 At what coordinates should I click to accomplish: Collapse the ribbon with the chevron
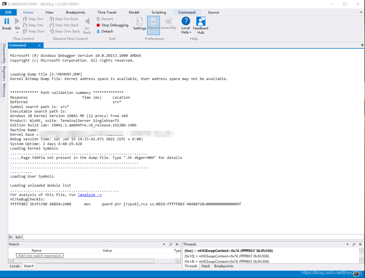pos(361,12)
